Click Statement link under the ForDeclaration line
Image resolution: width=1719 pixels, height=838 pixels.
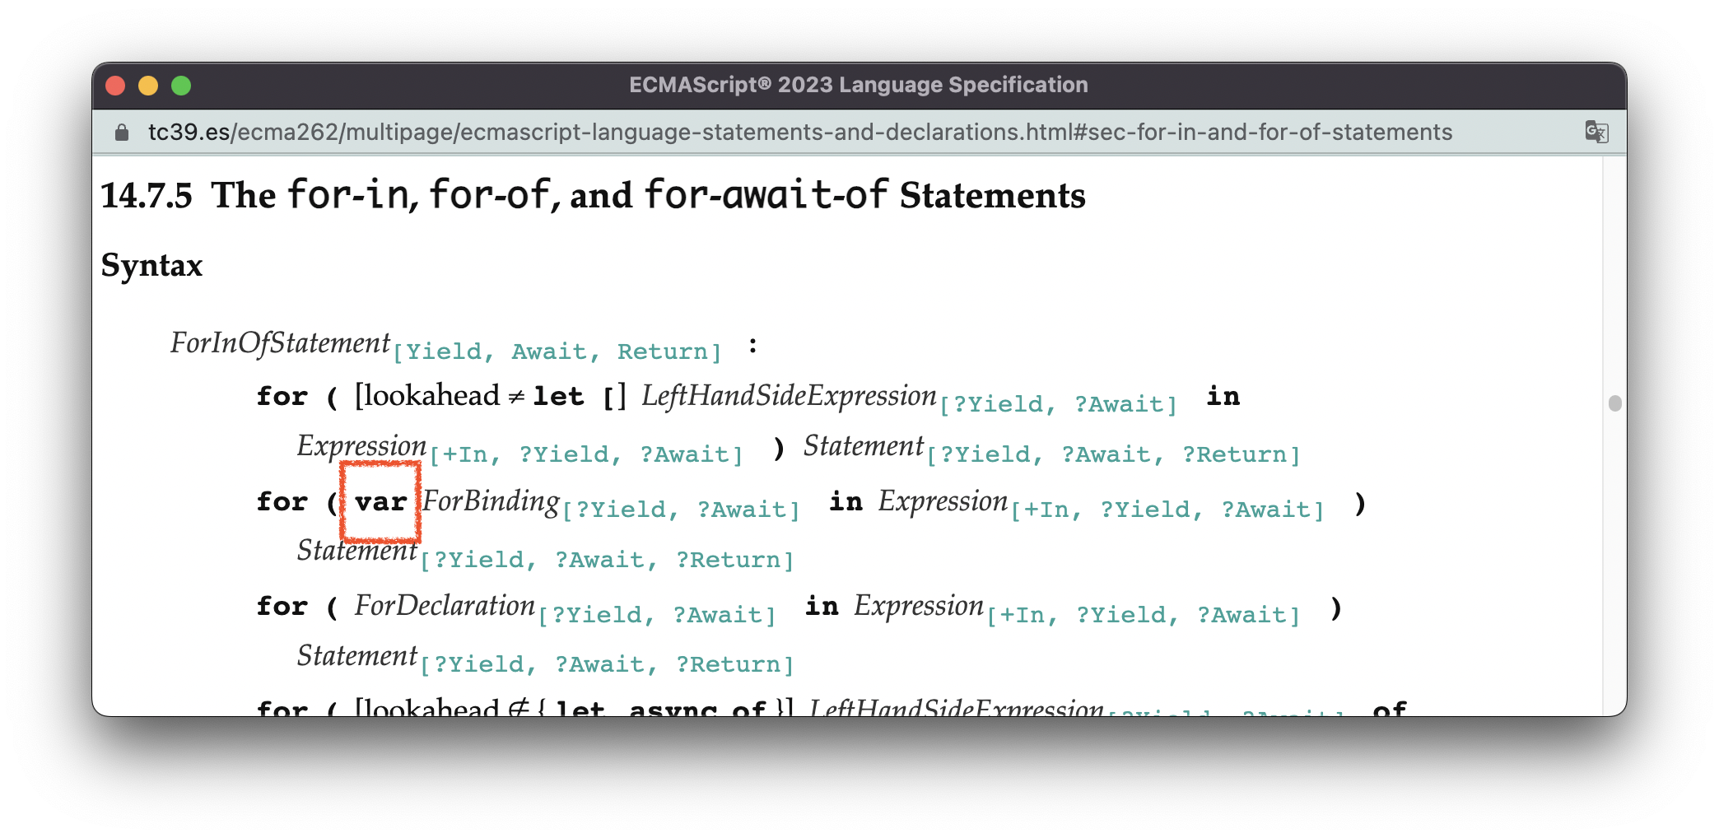357,656
